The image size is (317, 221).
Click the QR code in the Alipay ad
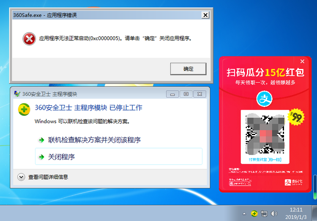point(265,134)
